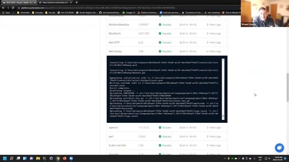This screenshot has width=289, height=162.
Task: Click ENG language indicator in tray
Action: point(260,158)
